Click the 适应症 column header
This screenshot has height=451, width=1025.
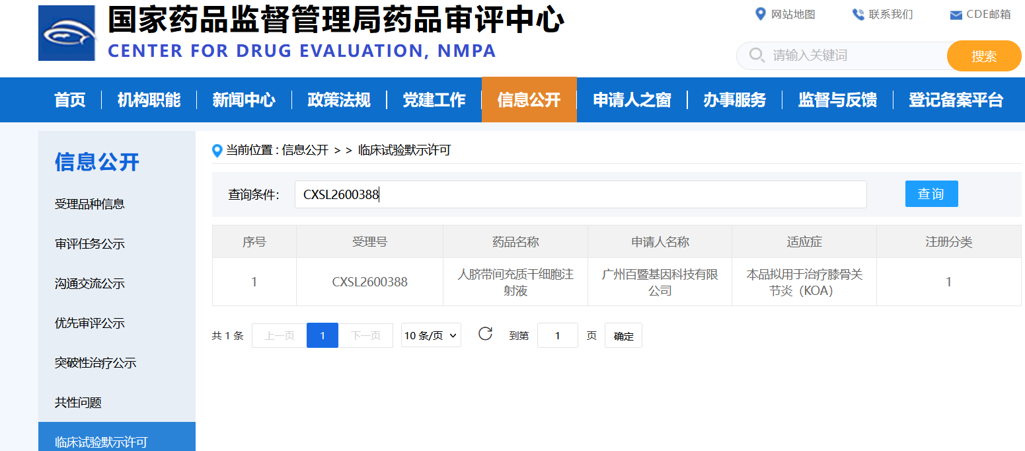tap(804, 242)
